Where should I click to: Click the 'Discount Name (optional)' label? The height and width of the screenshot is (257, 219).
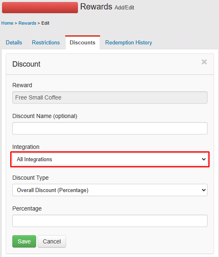tap(45, 116)
